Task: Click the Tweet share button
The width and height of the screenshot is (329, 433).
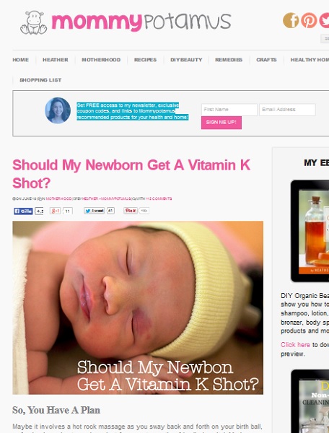Action: tap(94, 211)
